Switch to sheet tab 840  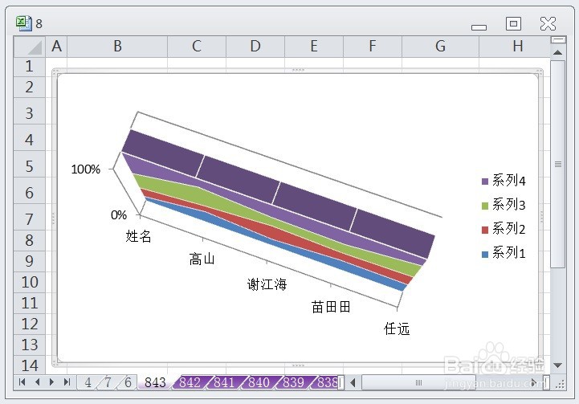259,382
